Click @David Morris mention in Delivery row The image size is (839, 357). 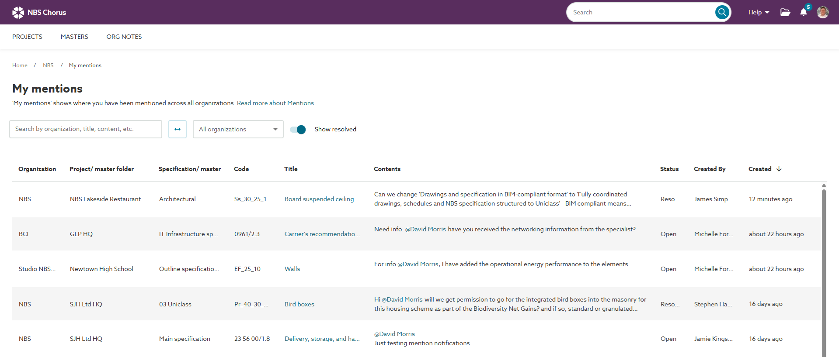pos(394,334)
